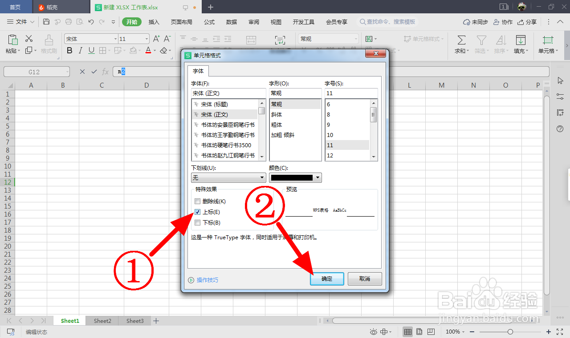Enable the 删除线(K) strikethrough option
570x338 pixels.
[197, 201]
